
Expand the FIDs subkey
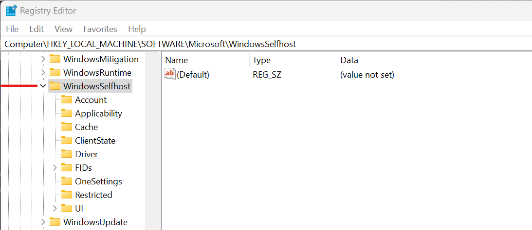[55, 168]
